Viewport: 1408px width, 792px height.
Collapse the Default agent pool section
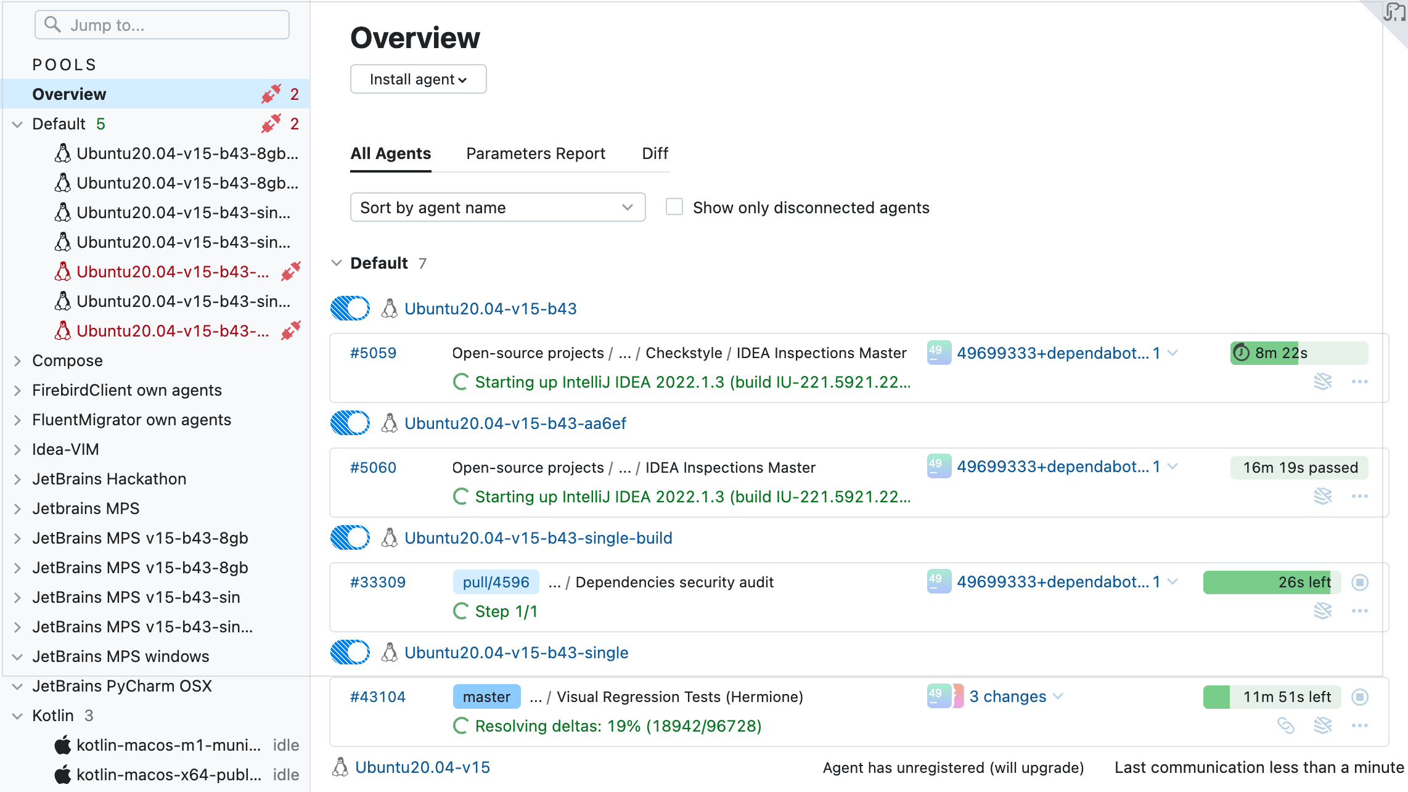[337, 263]
